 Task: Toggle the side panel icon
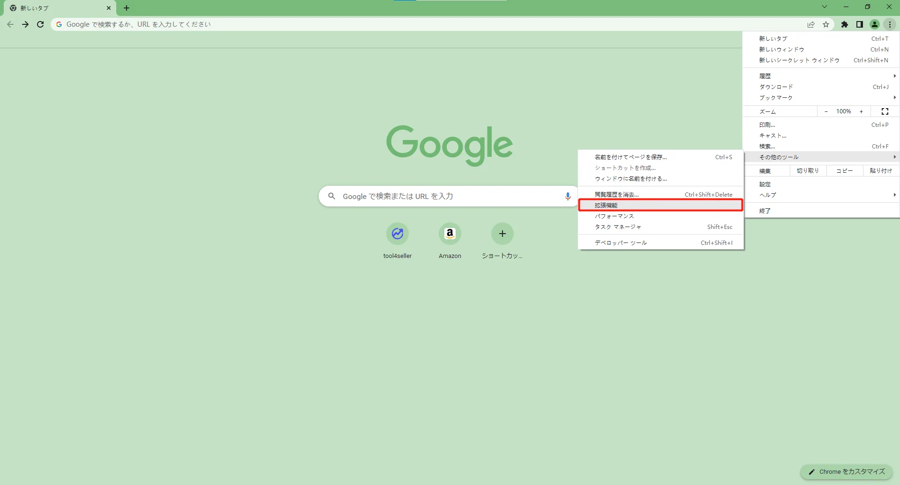(860, 24)
